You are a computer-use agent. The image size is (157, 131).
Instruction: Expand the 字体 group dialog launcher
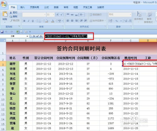[x=63, y=26]
